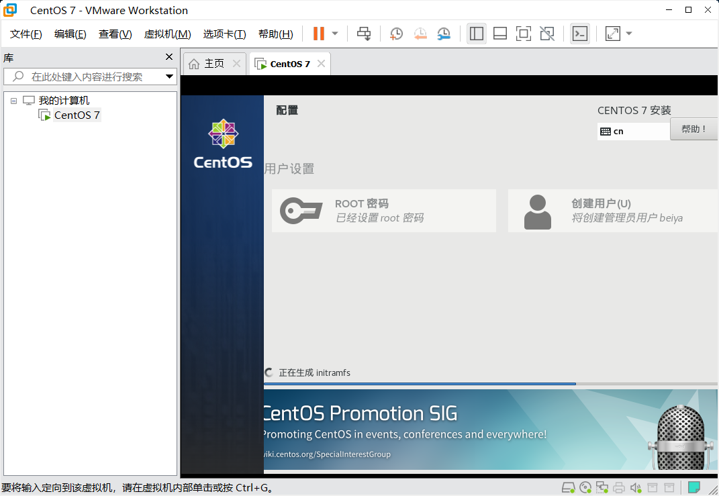This screenshot has width=719, height=496.
Task: Pause the virtual machine with orange pause icon
Action: [319, 34]
